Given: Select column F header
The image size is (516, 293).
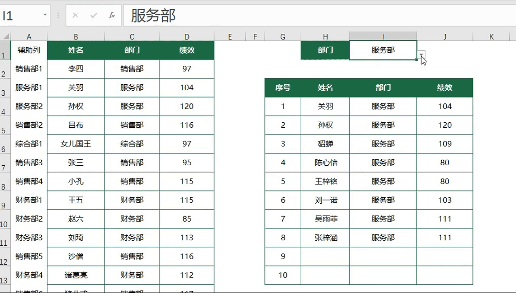Looking at the screenshot, I should click(x=255, y=37).
